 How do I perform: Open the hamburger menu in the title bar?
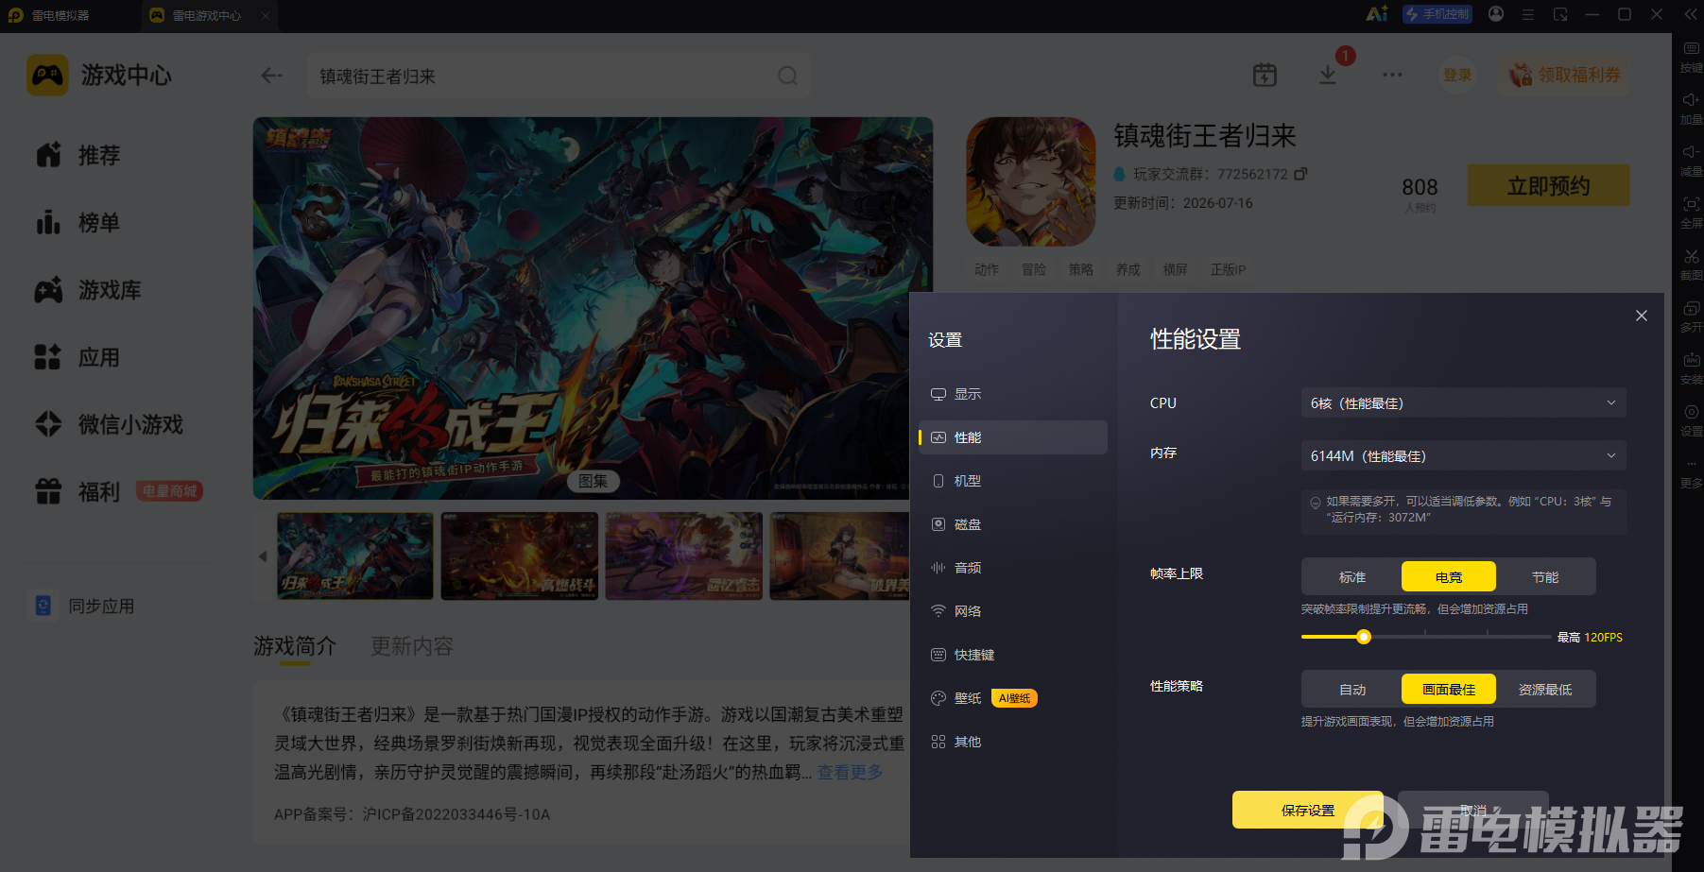1528,14
